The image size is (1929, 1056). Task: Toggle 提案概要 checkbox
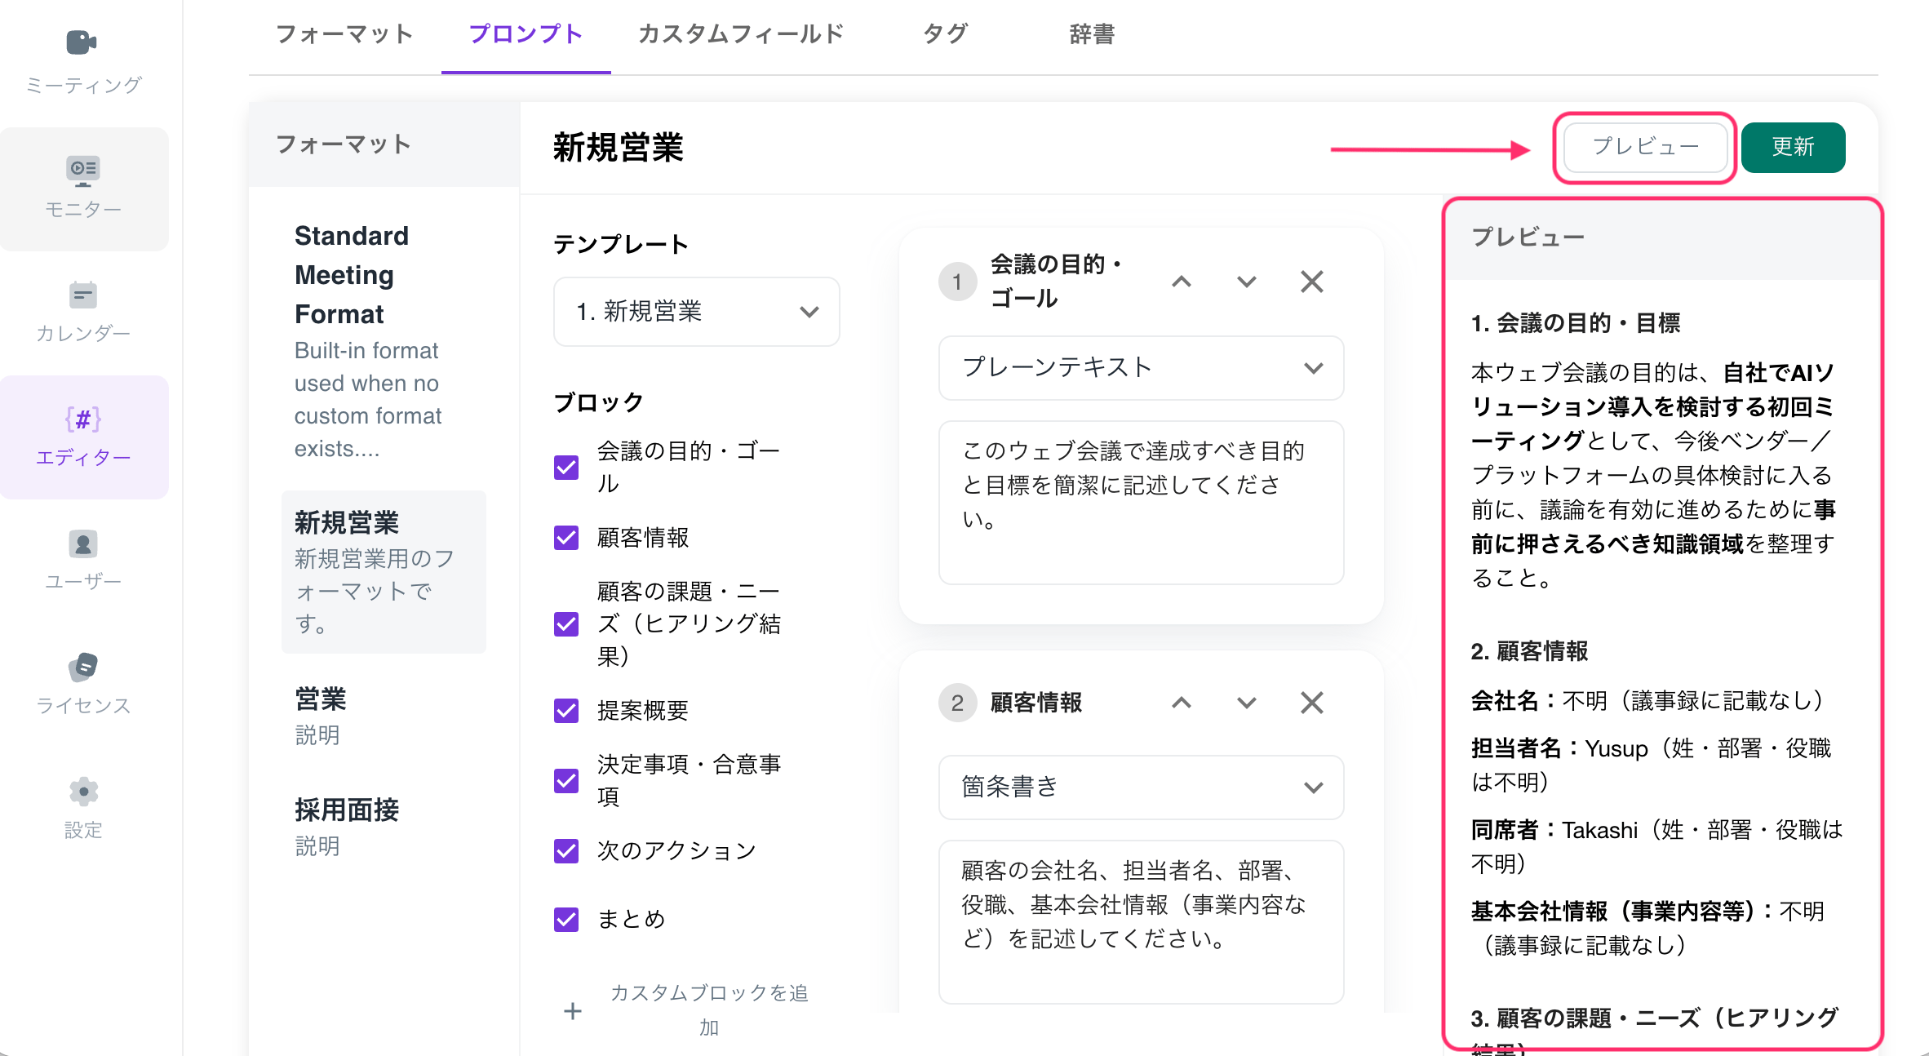point(566,711)
